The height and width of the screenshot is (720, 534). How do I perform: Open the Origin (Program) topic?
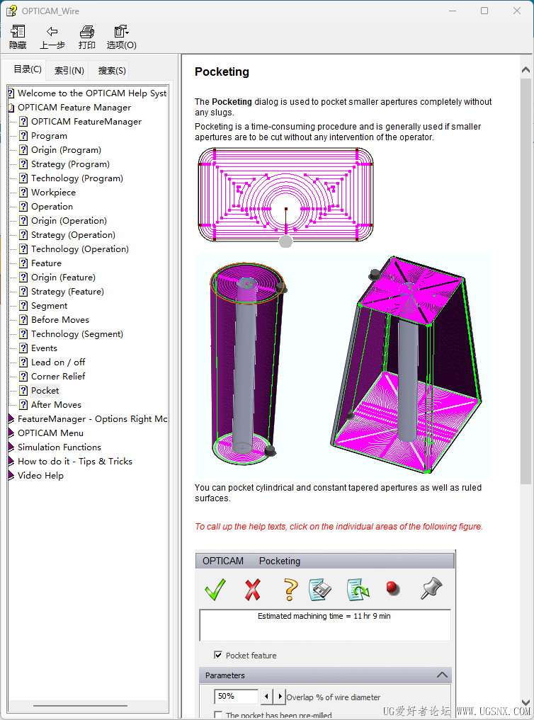click(66, 149)
